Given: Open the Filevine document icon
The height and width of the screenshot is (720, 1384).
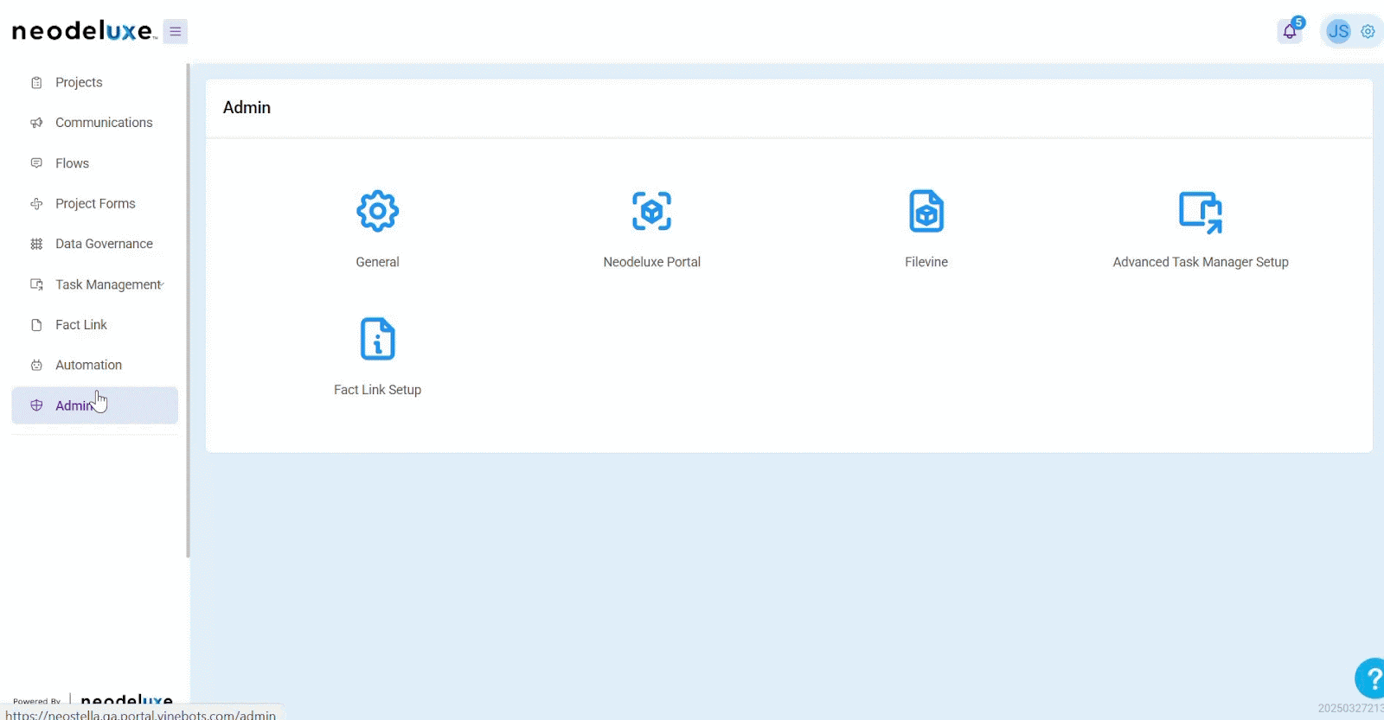Looking at the screenshot, I should (x=926, y=211).
